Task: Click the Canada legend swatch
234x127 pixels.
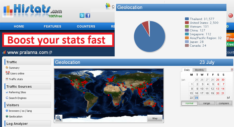Action: [187, 46]
